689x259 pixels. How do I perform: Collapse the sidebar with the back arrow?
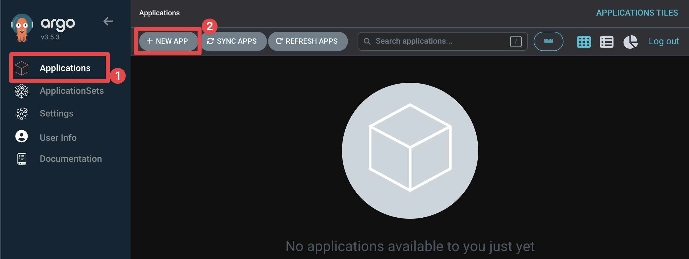coord(108,21)
